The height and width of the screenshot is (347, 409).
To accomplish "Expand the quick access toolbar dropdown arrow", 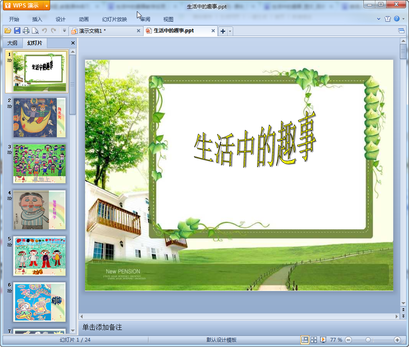I will pyautogui.click(x=64, y=31).
